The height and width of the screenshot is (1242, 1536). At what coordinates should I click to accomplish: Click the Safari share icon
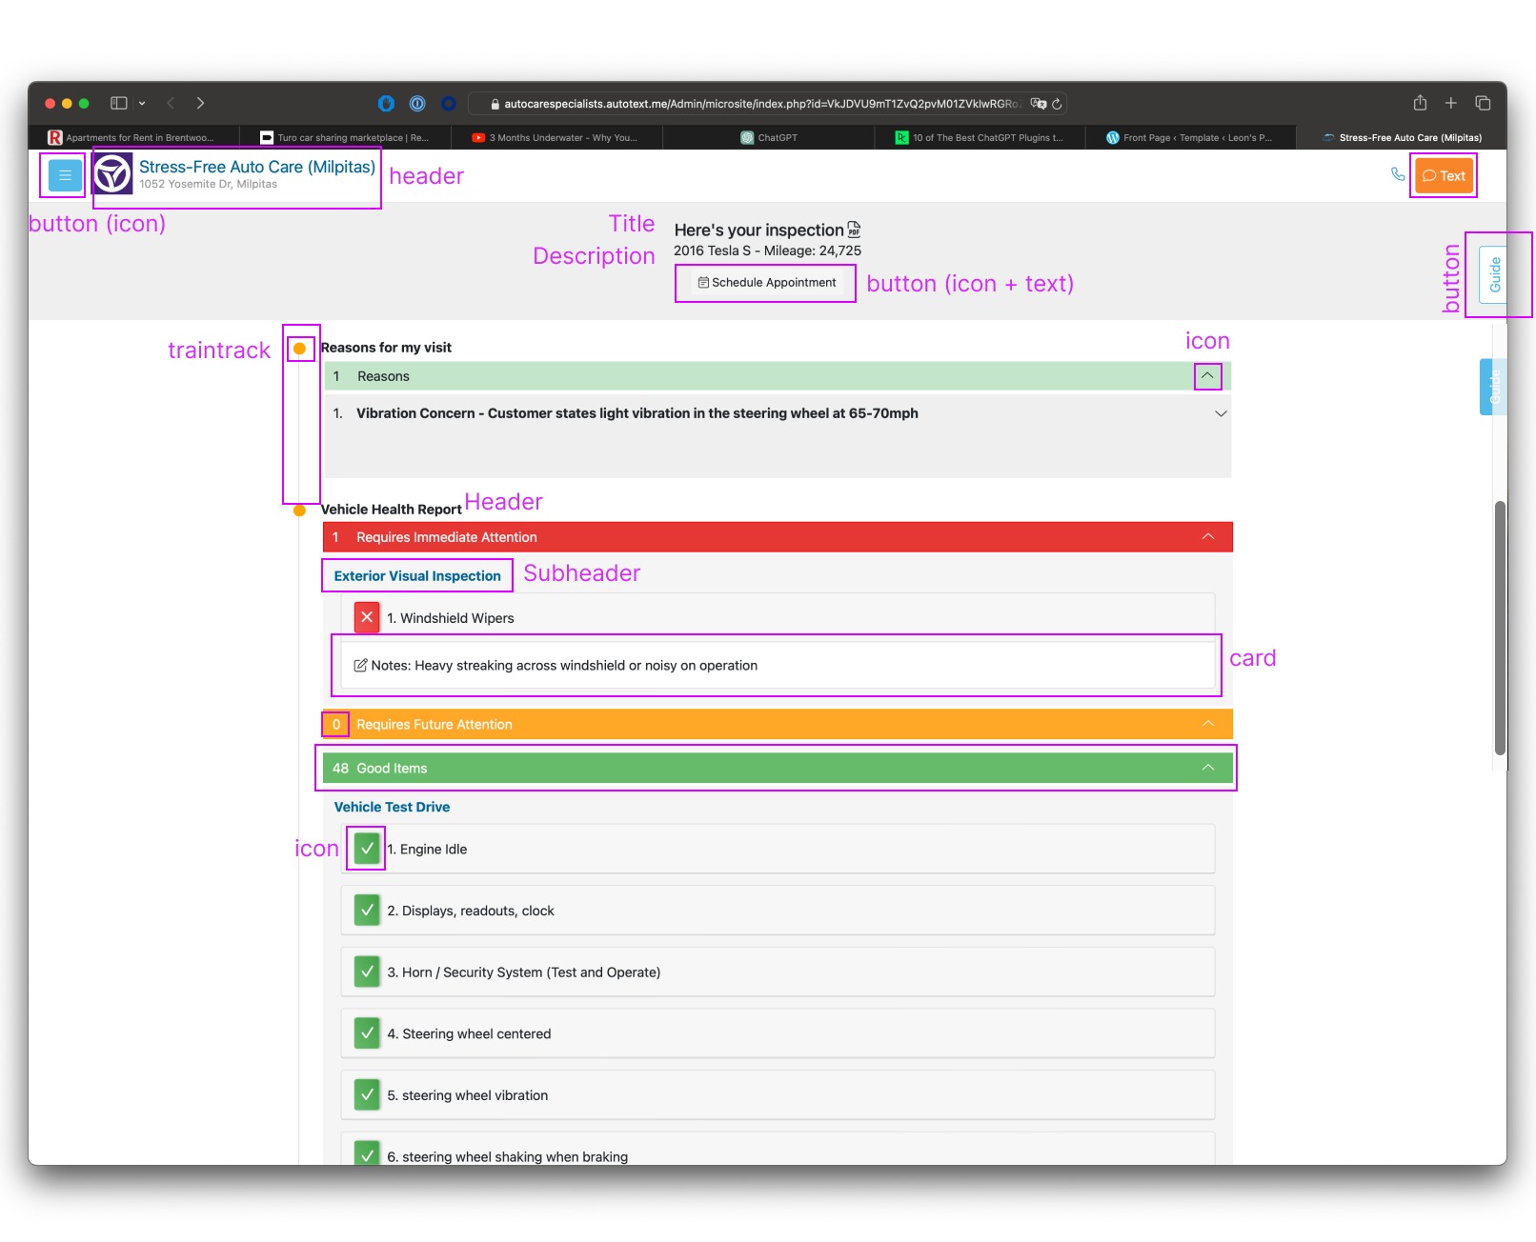click(x=1420, y=103)
